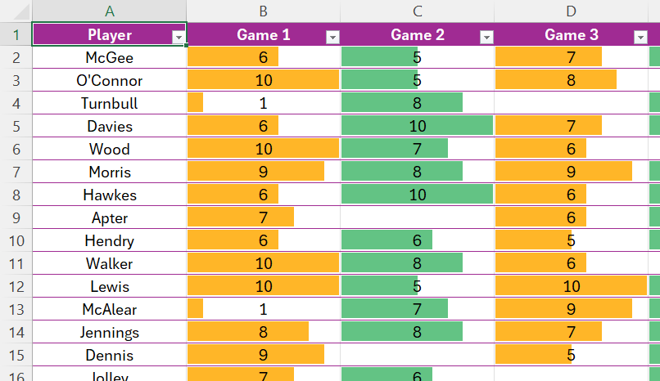Expand the Game 2 filter dropdown
Image resolution: width=660 pixels, height=381 pixels.
click(x=486, y=37)
